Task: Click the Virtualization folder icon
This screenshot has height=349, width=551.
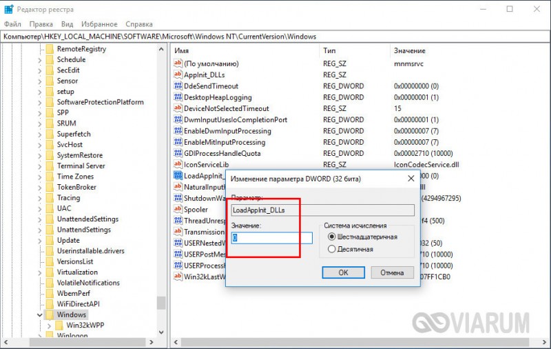Action: 50,272
